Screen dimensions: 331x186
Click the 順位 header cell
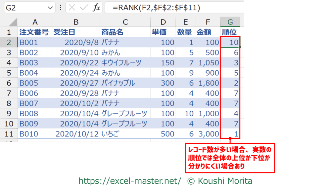230,32
